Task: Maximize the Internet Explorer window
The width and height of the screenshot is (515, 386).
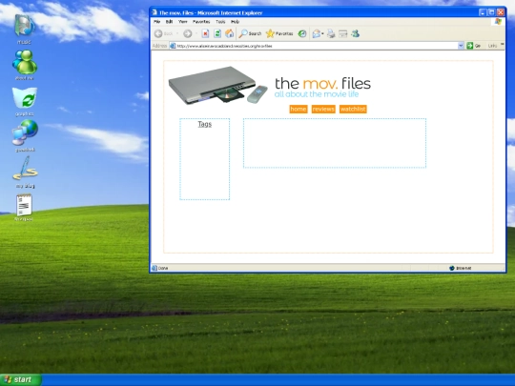Action: tap(491, 12)
